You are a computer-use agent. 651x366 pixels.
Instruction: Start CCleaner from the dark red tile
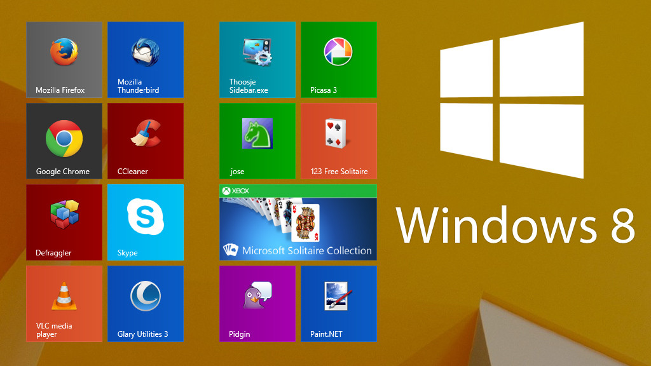(x=146, y=141)
